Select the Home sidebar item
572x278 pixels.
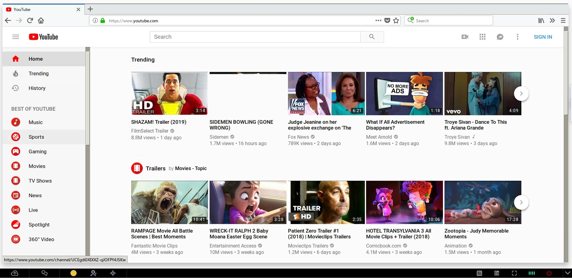pos(44,59)
